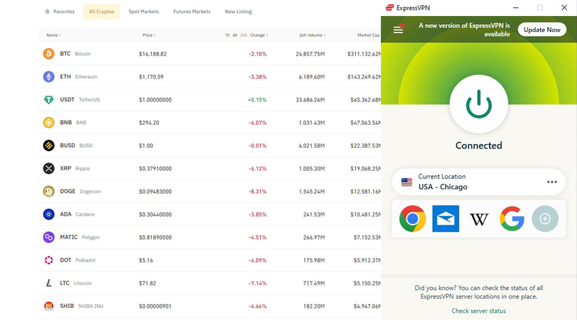Click the BTC ticker name
Viewport: 577px width, 320px height.
(x=65, y=54)
